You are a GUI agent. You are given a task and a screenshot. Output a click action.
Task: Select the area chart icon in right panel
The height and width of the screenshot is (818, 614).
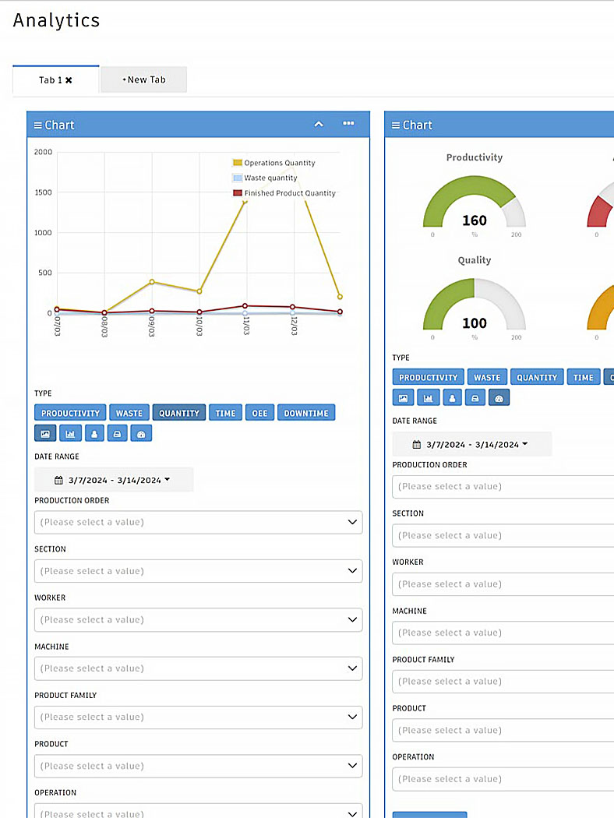click(x=404, y=398)
